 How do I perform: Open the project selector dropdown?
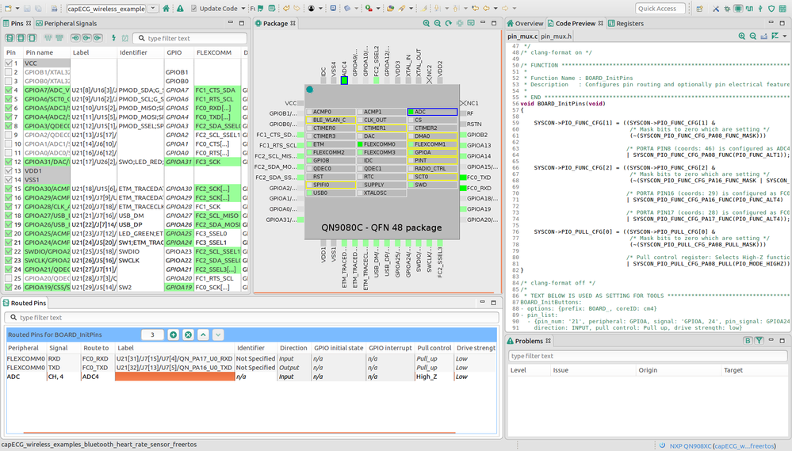[x=154, y=9]
